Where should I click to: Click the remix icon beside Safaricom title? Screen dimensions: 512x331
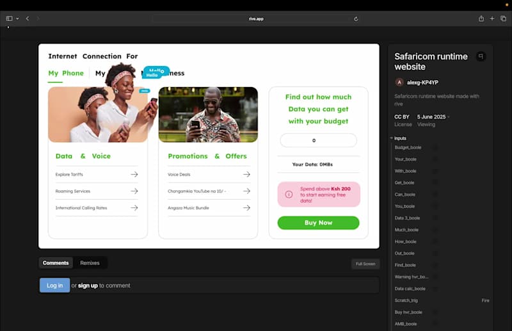(x=481, y=56)
